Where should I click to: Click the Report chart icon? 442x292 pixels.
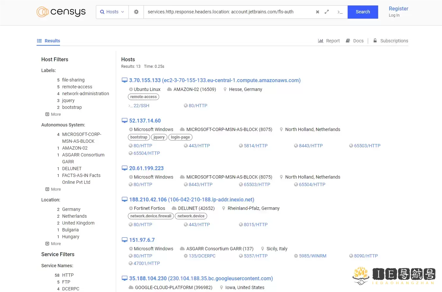pos(321,41)
